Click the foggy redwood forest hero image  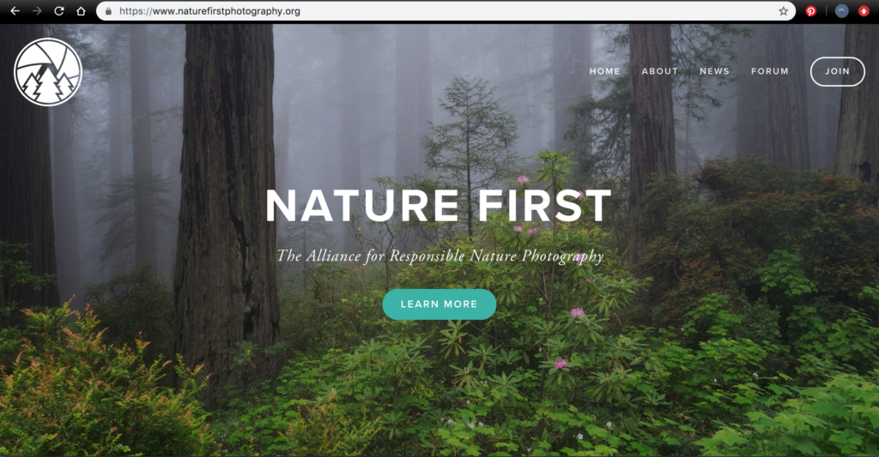tap(439, 364)
